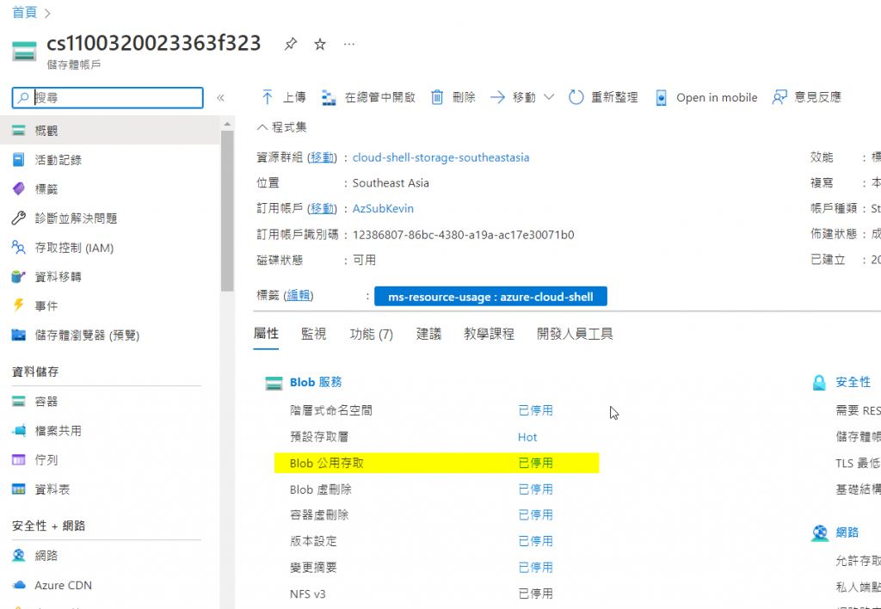Open feedback (意見反應)
Image resolution: width=881 pixels, height=609 pixels.
806,97
